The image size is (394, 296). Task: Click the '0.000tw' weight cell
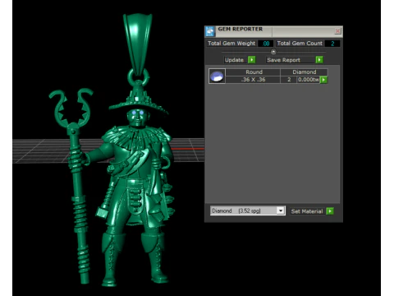309,80
